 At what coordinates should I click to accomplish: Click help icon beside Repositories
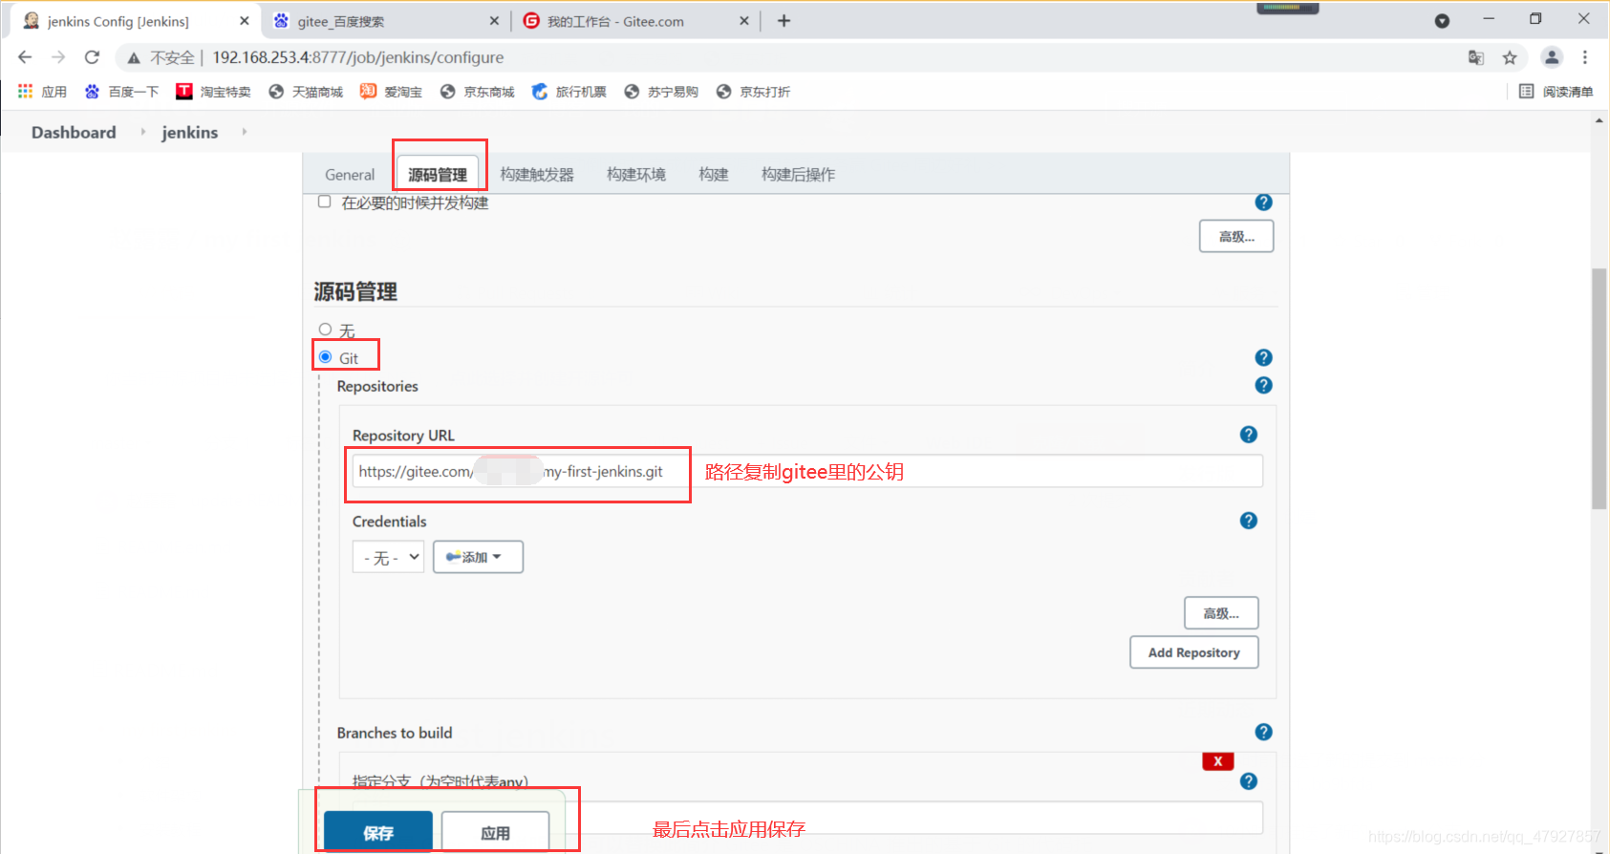(x=1263, y=385)
